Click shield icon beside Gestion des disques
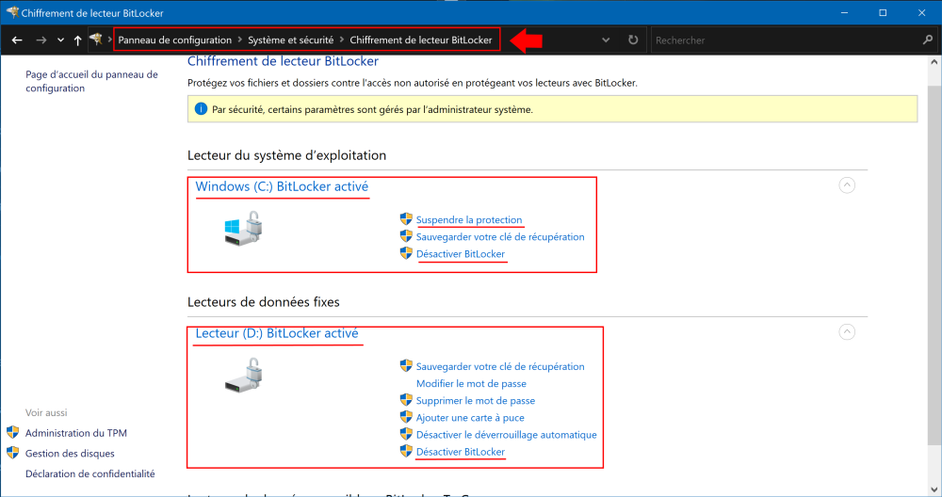This screenshot has width=942, height=497. pos(12,453)
